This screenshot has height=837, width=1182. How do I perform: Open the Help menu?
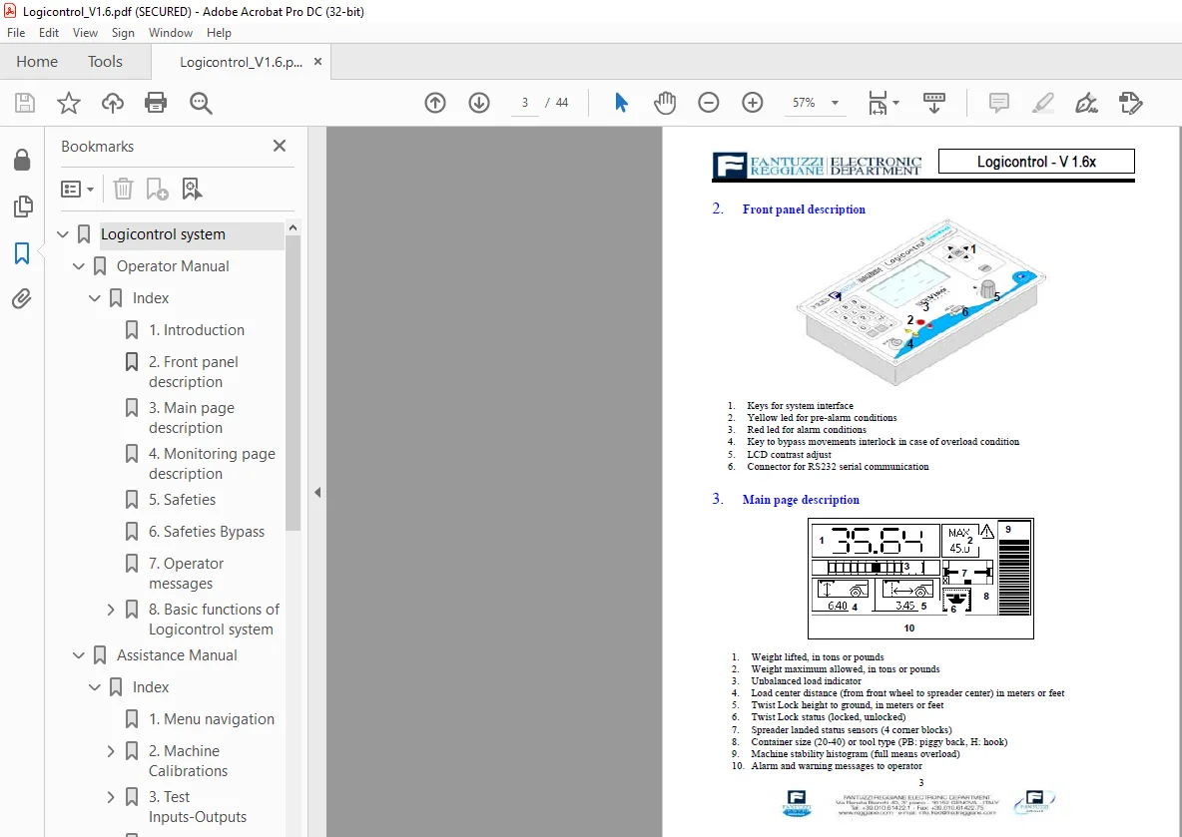pos(219,32)
